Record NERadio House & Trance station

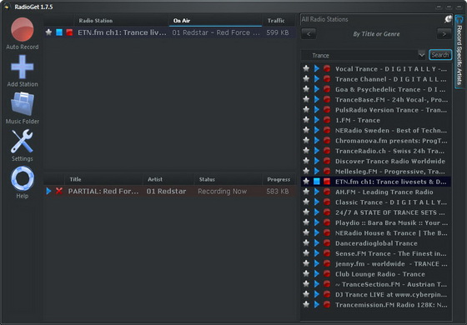[x=327, y=233]
